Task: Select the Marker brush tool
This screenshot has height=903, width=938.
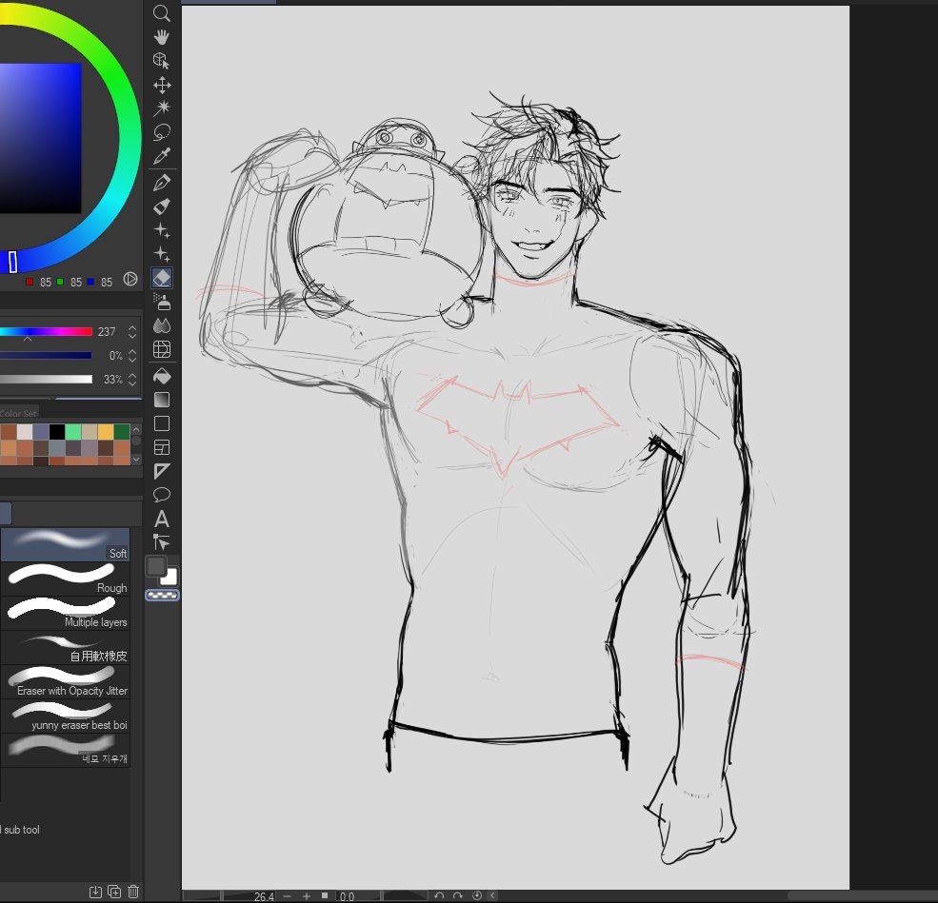Action: tap(162, 206)
